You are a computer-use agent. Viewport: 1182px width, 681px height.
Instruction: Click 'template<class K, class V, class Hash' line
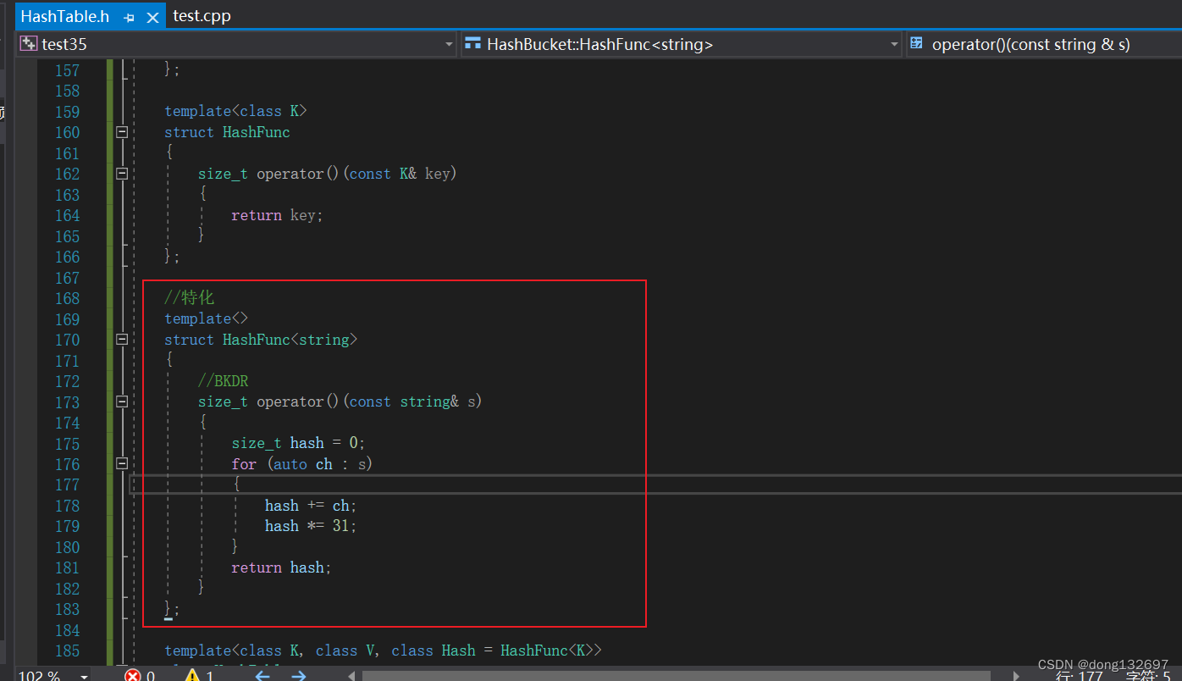[383, 651]
